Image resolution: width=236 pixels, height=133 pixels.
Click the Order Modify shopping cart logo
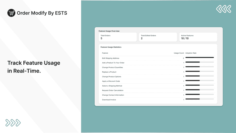pyautogui.click(x=11, y=13)
